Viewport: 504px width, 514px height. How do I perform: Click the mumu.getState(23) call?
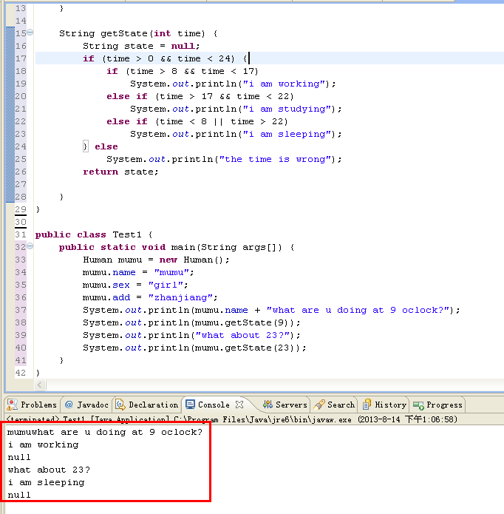(x=245, y=348)
